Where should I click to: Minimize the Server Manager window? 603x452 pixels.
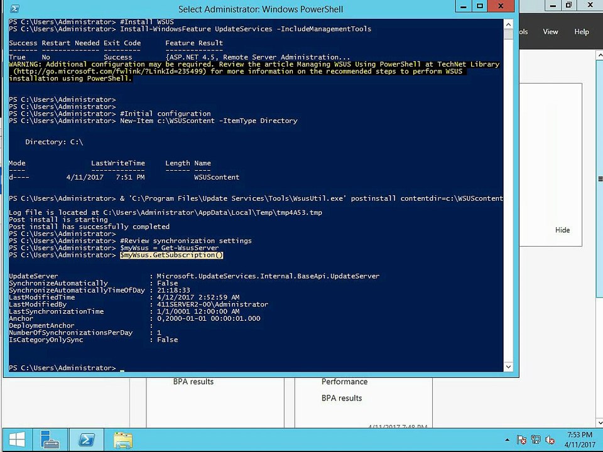coord(553,6)
